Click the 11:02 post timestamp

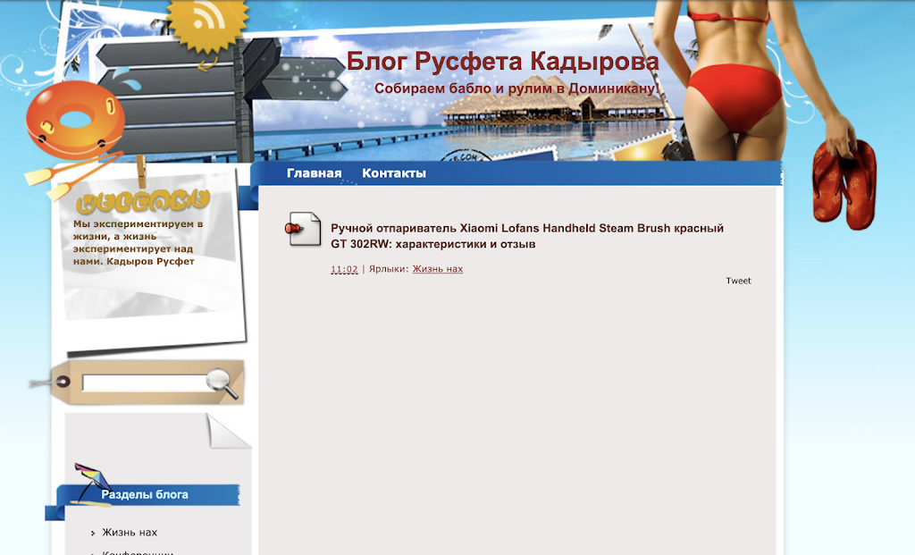click(x=344, y=269)
